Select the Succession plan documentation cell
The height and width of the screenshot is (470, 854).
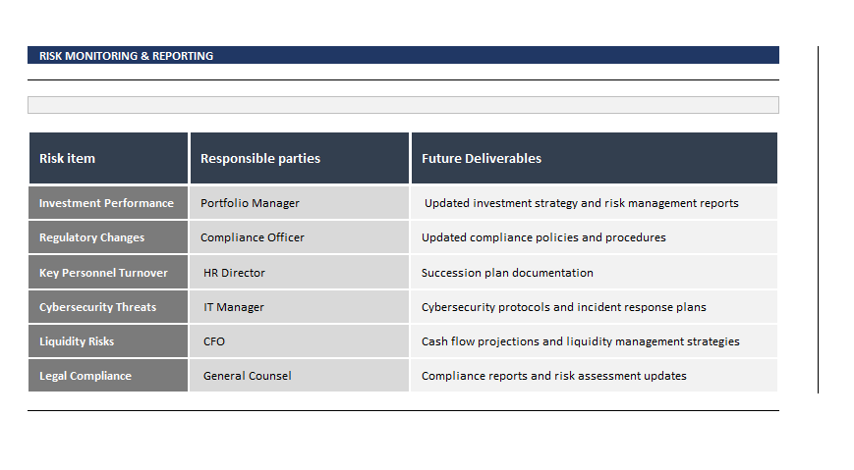click(595, 272)
